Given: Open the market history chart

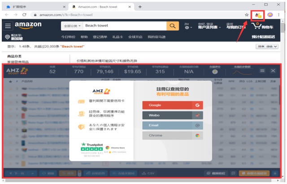Looking at the screenshot, I should click(x=242, y=72).
